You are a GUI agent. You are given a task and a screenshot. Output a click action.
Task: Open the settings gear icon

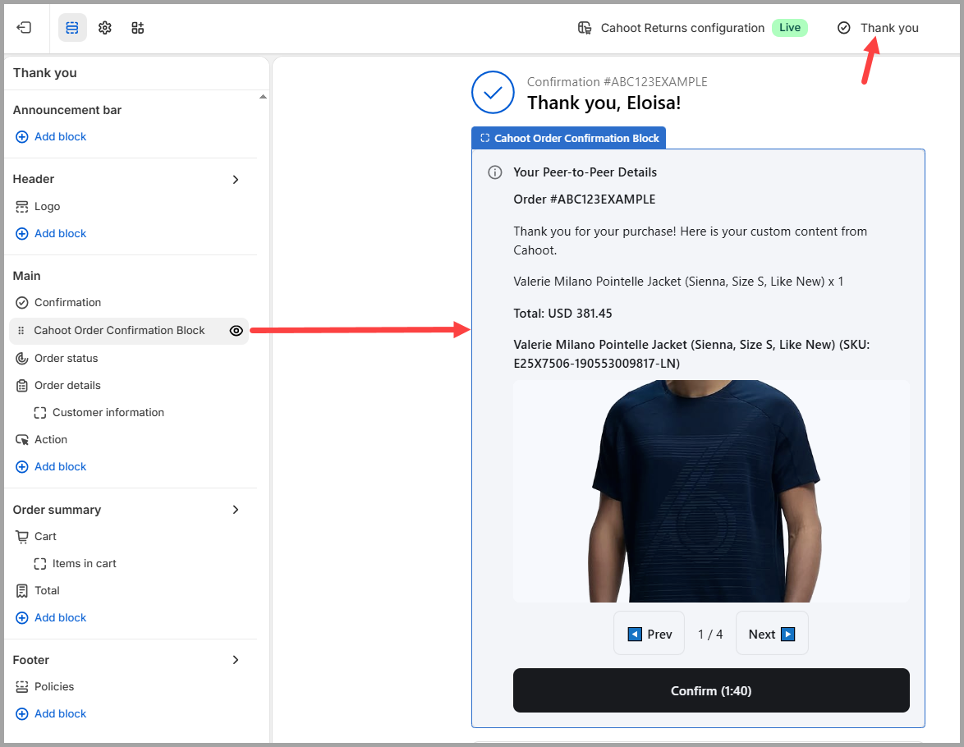point(105,28)
